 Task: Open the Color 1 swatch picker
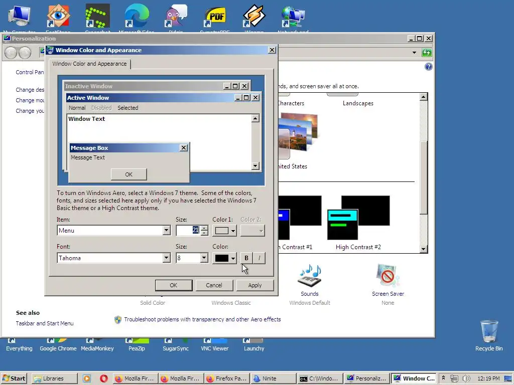pyautogui.click(x=224, y=231)
